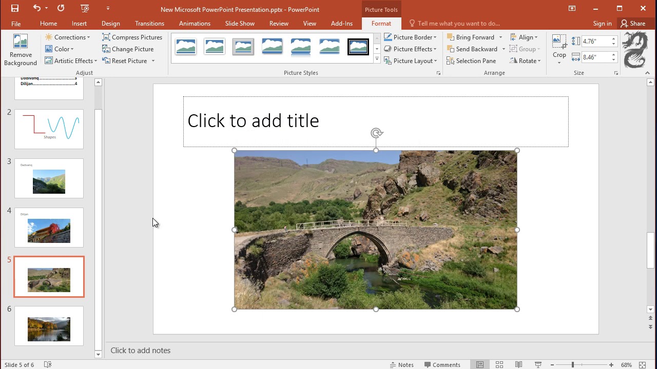
Task: Switch to the Design tab
Action: pyautogui.click(x=111, y=24)
